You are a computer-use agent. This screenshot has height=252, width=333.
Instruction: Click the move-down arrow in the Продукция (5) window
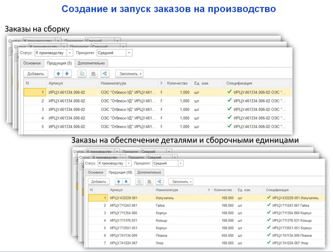pos(67,74)
